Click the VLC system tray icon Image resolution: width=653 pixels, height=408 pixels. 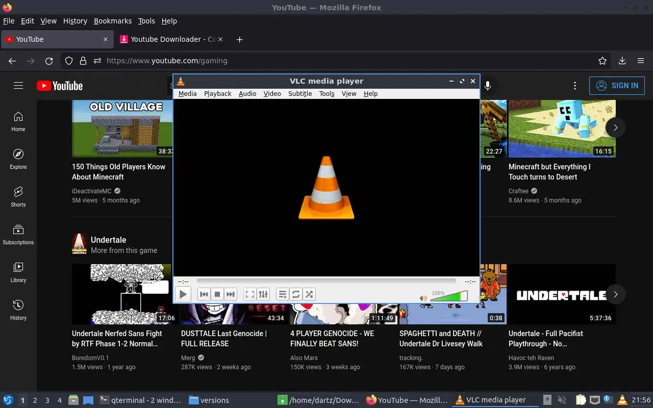[x=622, y=400]
